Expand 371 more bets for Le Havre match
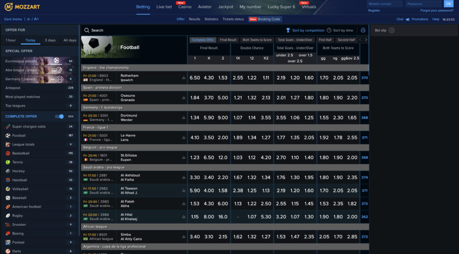Viewport: 459px width, 254px height. 364,138
